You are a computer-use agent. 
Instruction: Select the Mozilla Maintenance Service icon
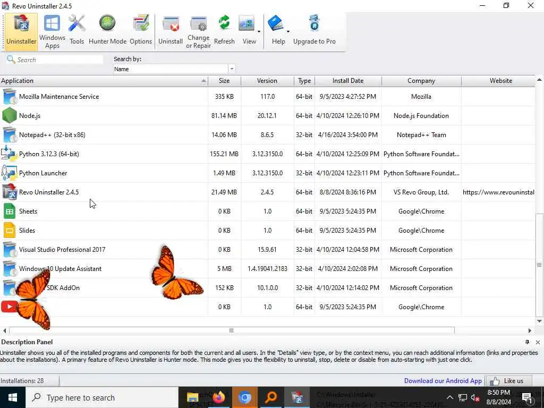pyautogui.click(x=10, y=97)
